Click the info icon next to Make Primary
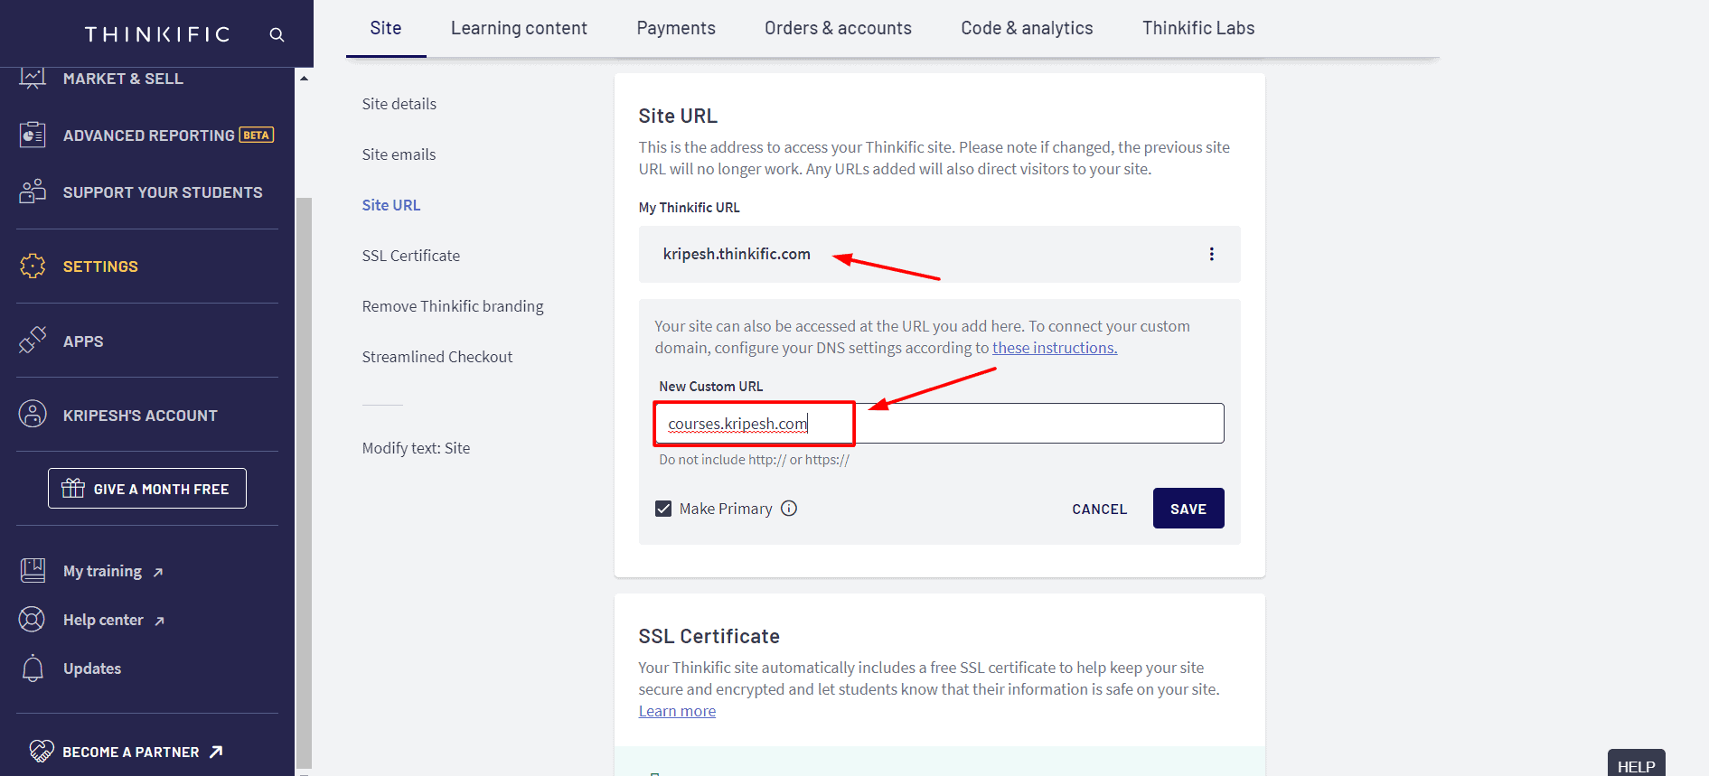This screenshot has width=1709, height=776. pyautogui.click(x=789, y=509)
